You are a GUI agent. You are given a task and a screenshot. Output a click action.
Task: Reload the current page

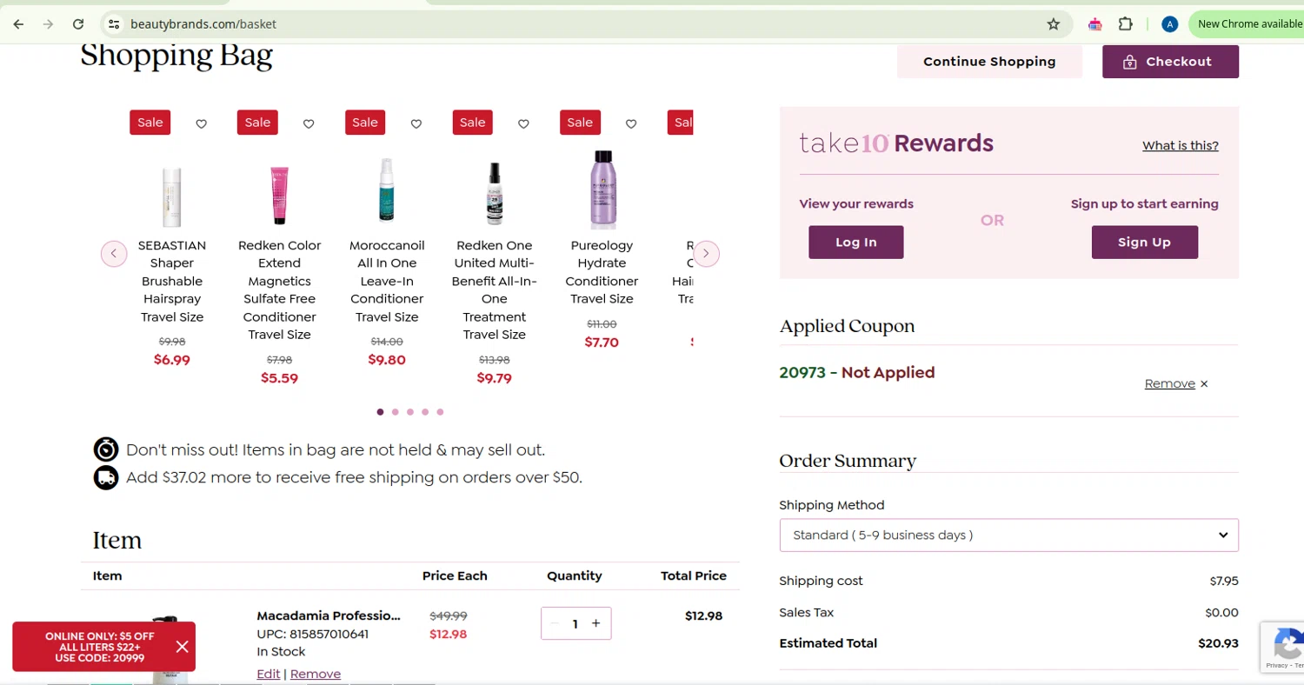tap(78, 23)
